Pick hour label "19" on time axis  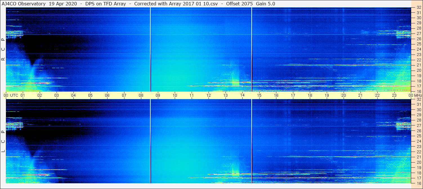click(327, 95)
